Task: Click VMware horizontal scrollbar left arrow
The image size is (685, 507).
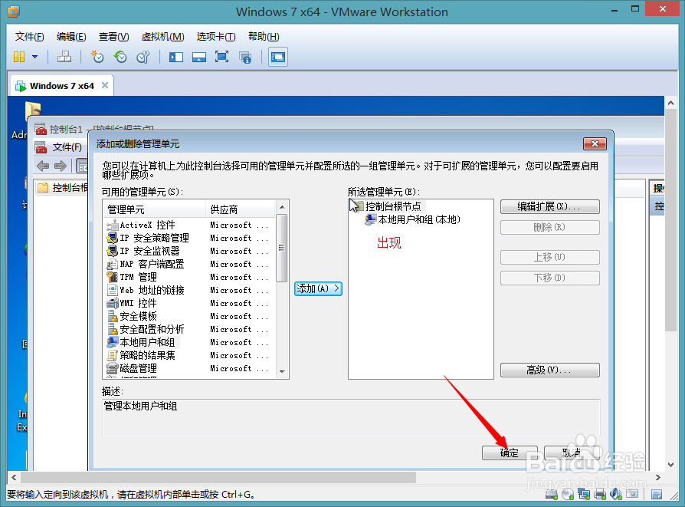Action: pyautogui.click(x=14, y=477)
